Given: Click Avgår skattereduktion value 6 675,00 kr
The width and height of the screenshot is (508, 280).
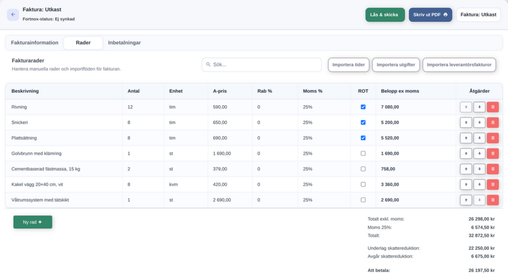Looking at the screenshot, I should [483, 256].
